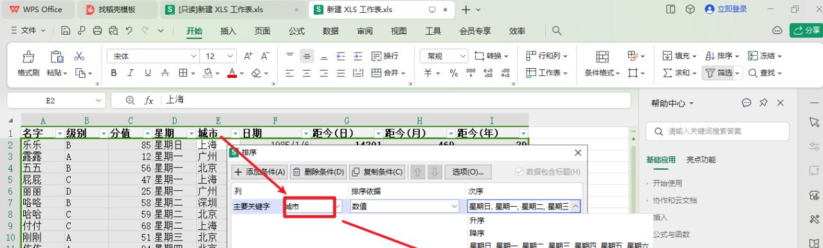Click 立即登录 login link
This screenshot has width=823, height=248.
[x=732, y=9]
